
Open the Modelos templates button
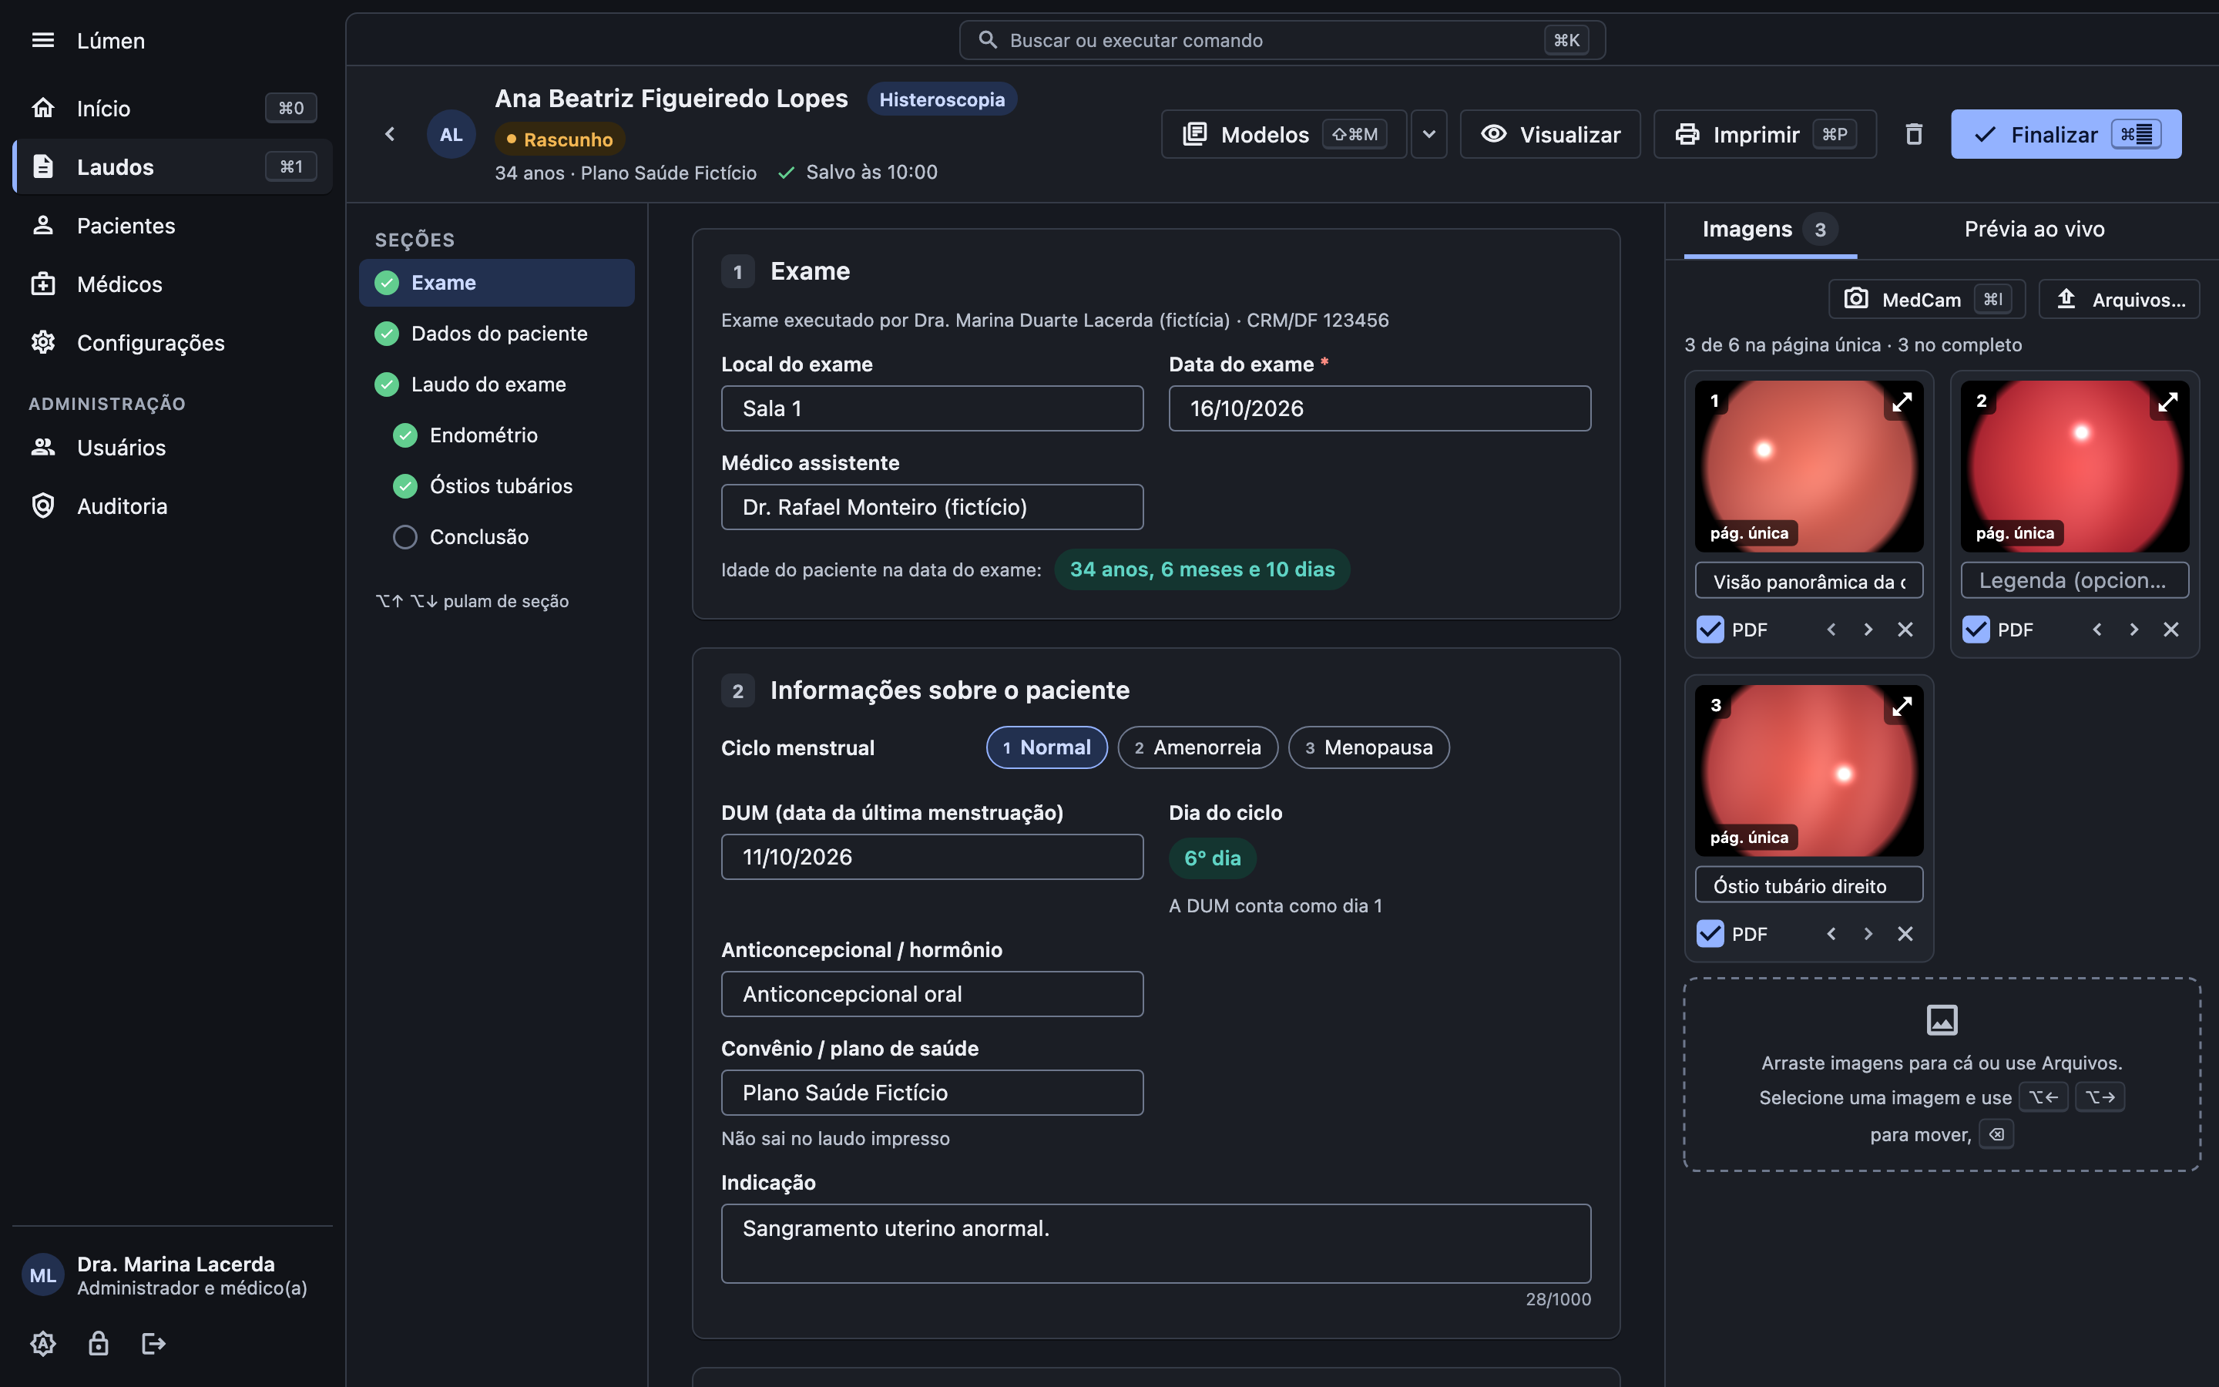[1284, 135]
